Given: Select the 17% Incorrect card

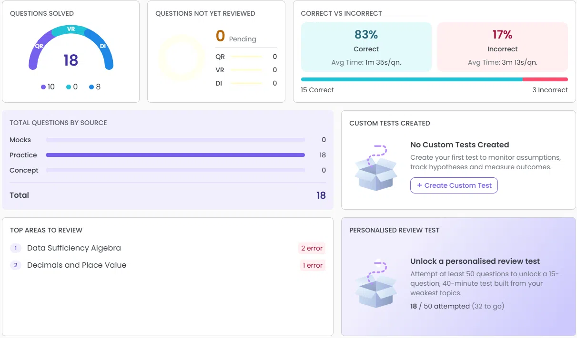Looking at the screenshot, I should tap(503, 47).
